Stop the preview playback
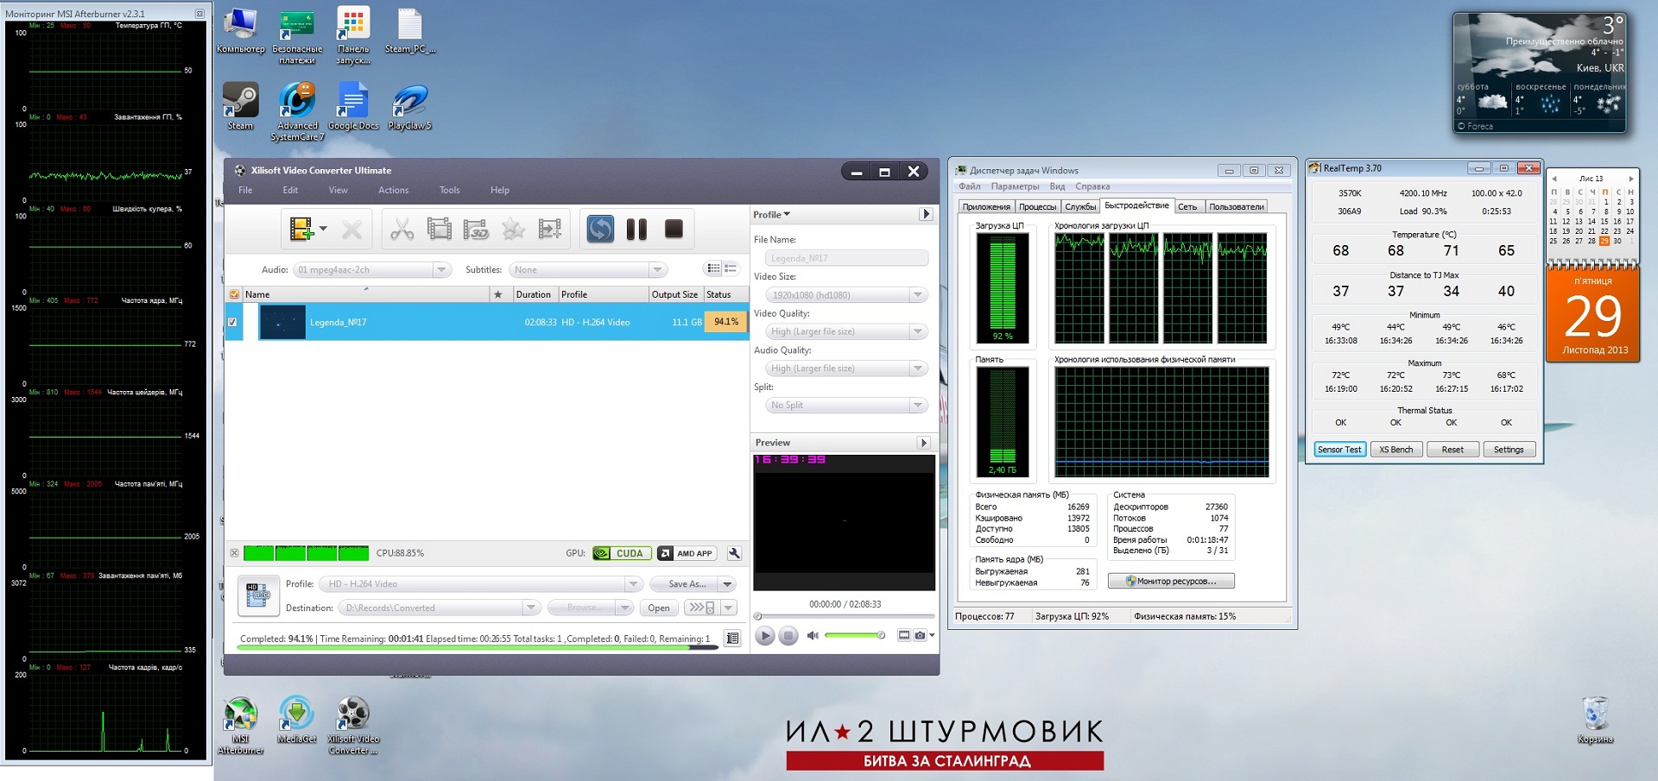The image size is (1658, 781). coord(788,636)
